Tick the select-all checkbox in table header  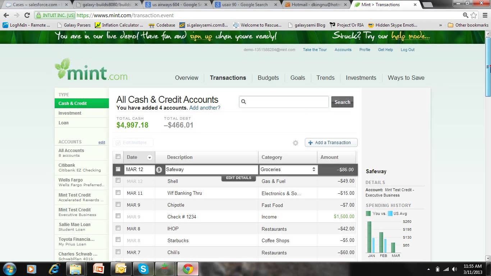pos(118,157)
